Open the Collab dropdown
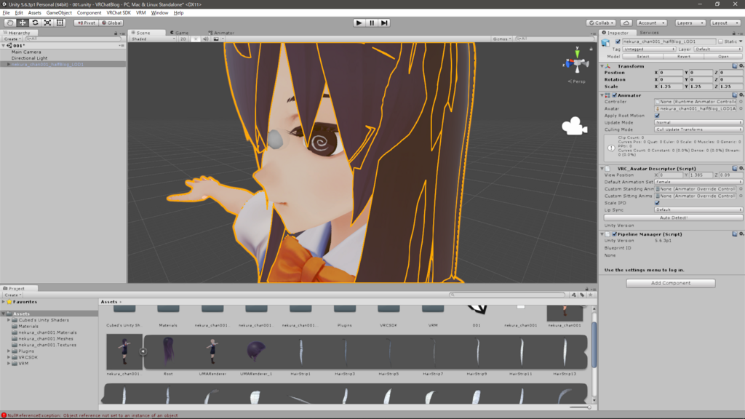Viewport: 745px width, 419px height. pyautogui.click(x=601, y=23)
